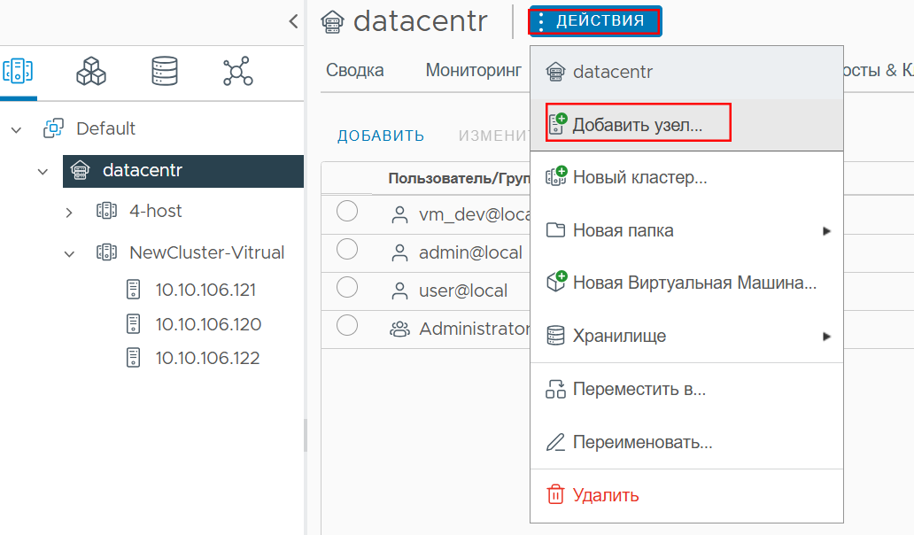Choose Переименовать from the menu
Viewport: 914px width, 535px height.
(x=686, y=442)
